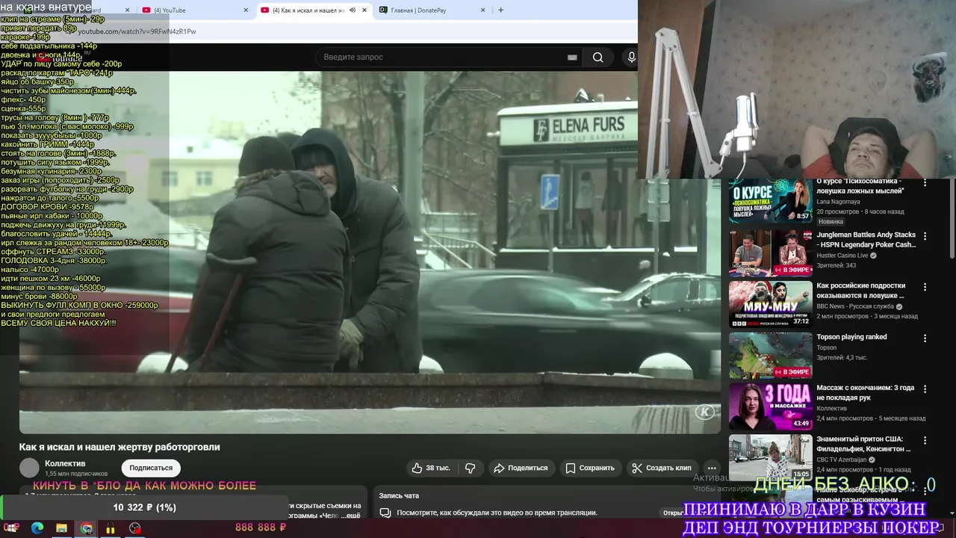Open options menu for 'Jungleman Battles' video
Viewport: 956px width, 538px height.
click(925, 236)
